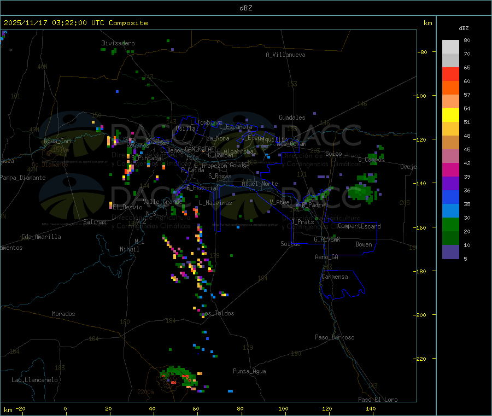Click the Morados map label
This screenshot has height=416, width=492.
click(63, 314)
